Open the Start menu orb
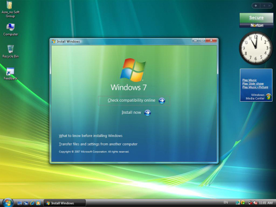Image resolution: width=276 pixels, height=207 pixels. click(x=8, y=202)
